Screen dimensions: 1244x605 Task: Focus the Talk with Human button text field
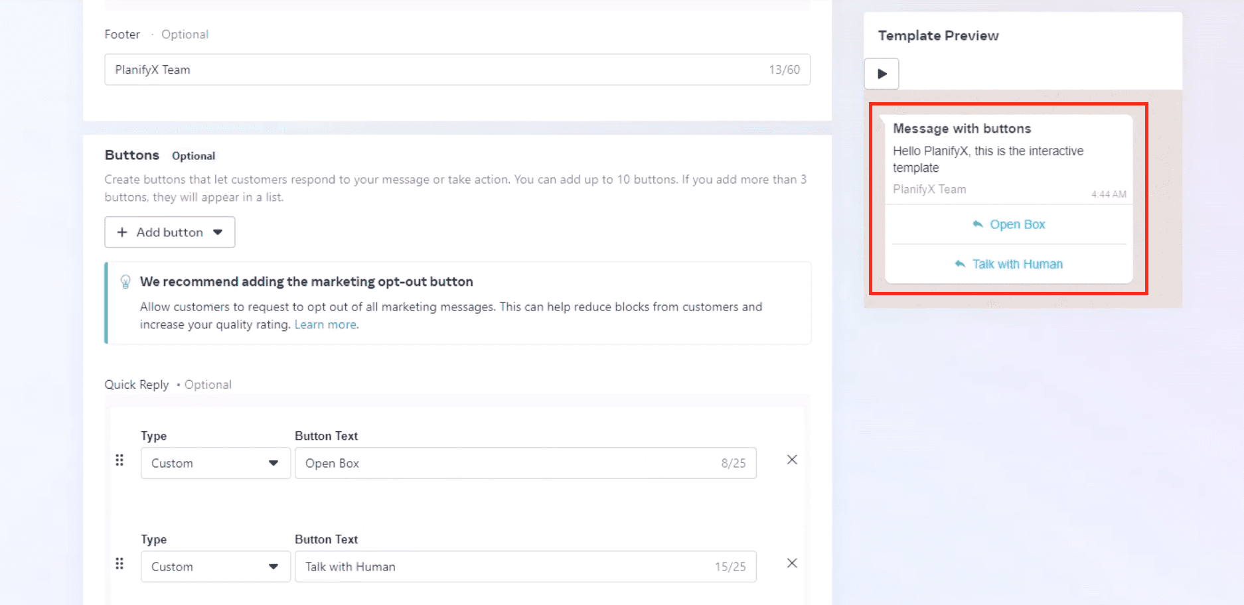point(505,567)
